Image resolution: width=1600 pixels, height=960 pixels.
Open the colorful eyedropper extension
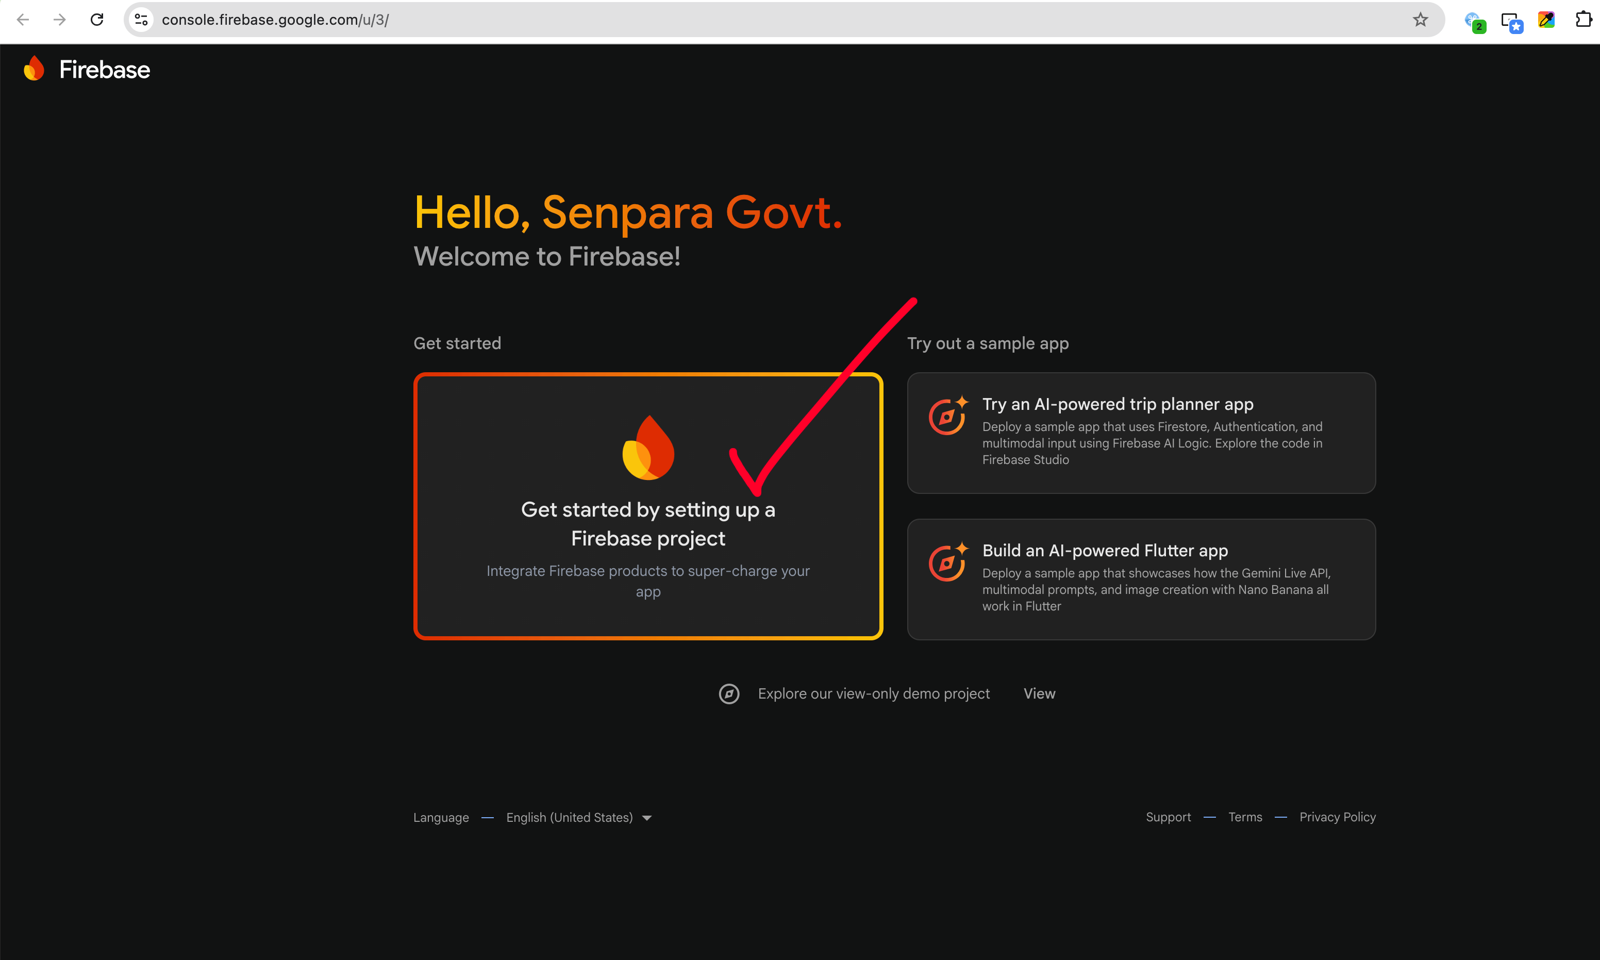tap(1546, 20)
